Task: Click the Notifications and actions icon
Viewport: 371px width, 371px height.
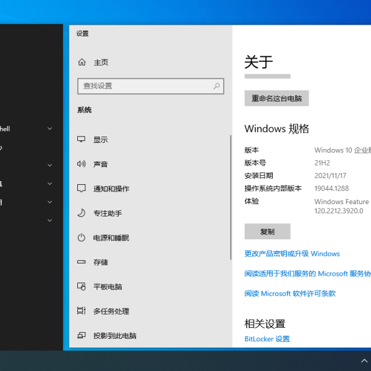Action: [81, 189]
